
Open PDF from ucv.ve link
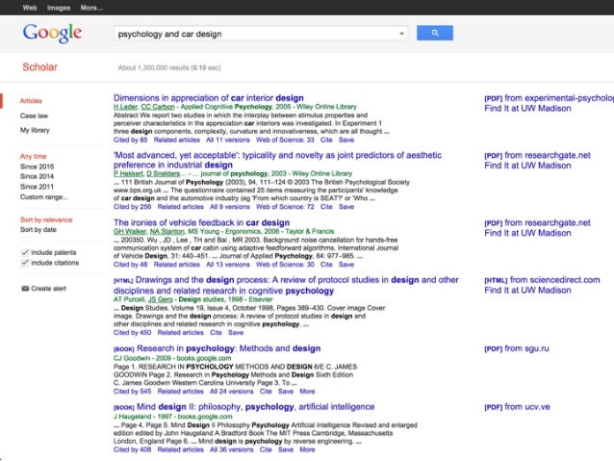517,407
